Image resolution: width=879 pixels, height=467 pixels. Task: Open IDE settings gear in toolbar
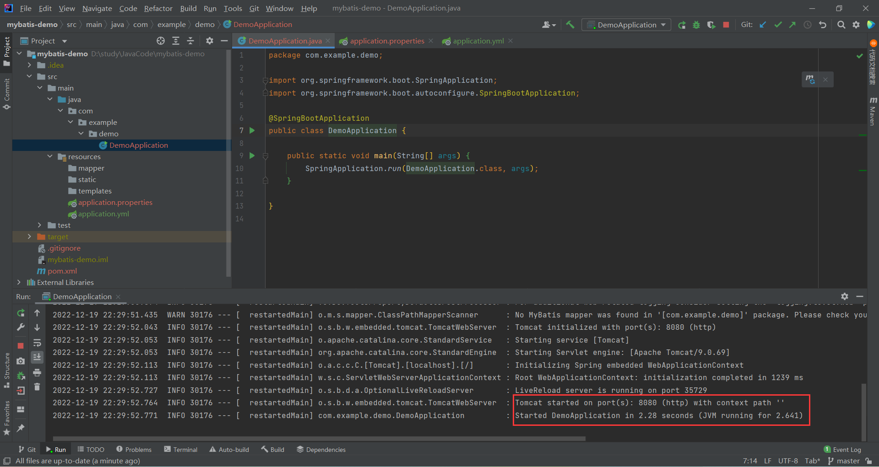click(x=856, y=25)
